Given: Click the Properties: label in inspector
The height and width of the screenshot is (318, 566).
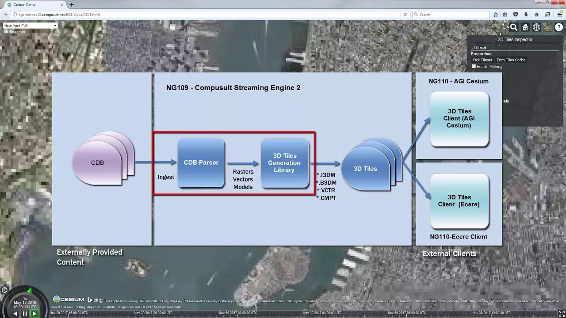Looking at the screenshot, I should [x=481, y=54].
